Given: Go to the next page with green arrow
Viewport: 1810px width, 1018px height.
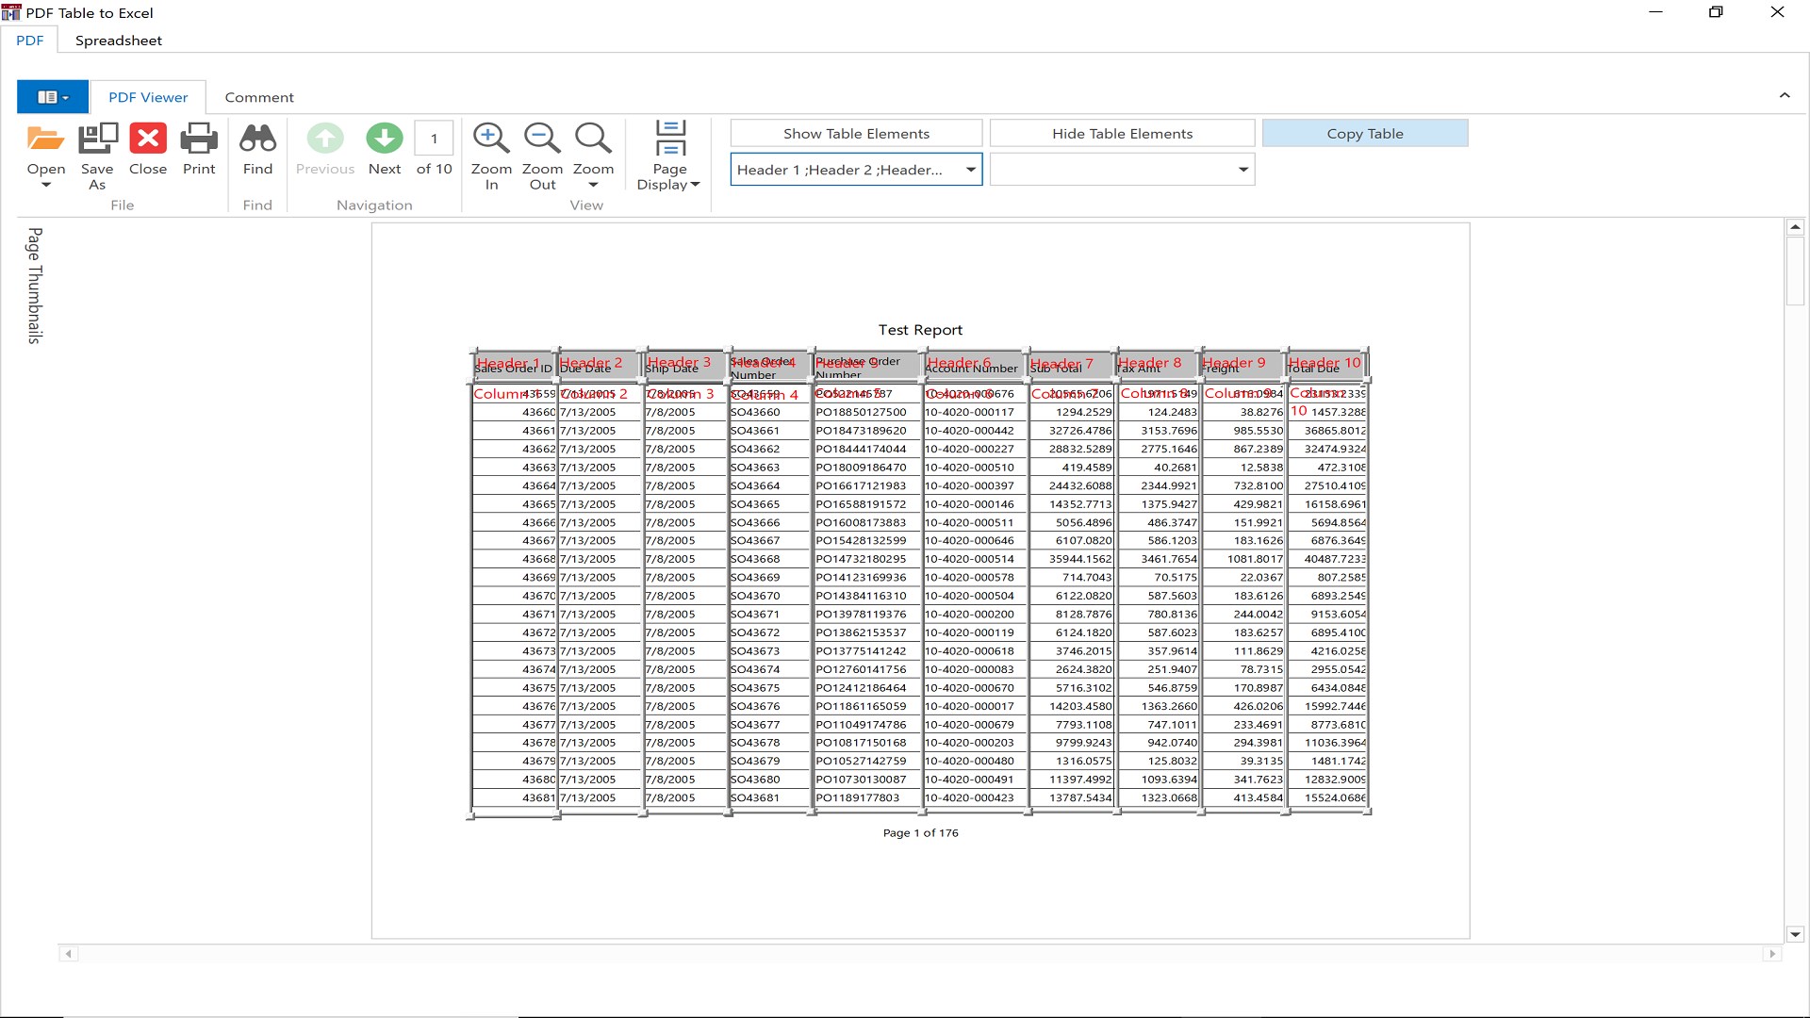Looking at the screenshot, I should click(384, 140).
